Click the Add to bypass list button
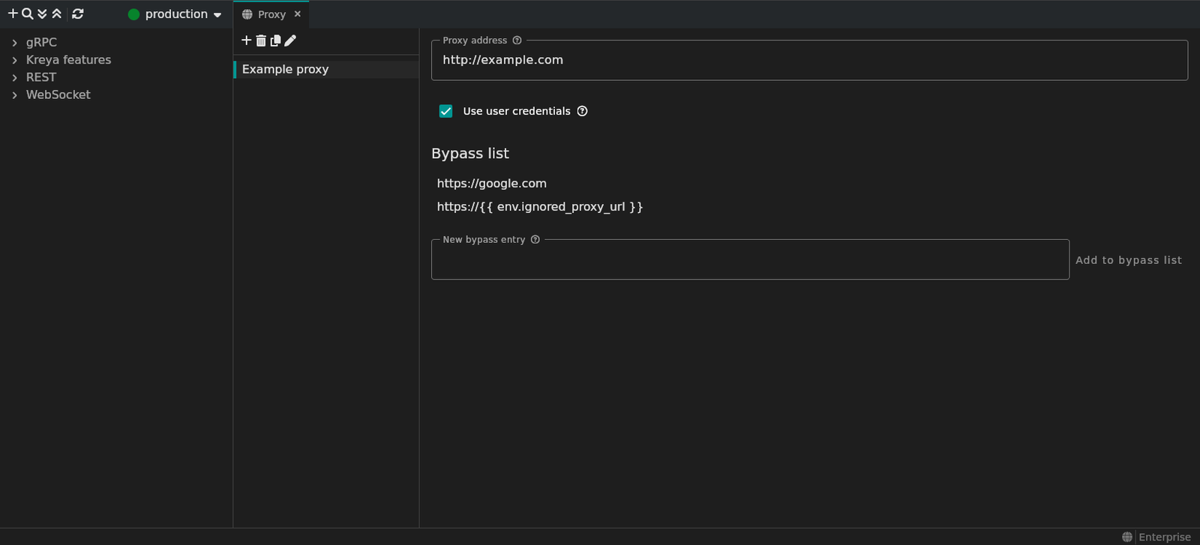The height and width of the screenshot is (545, 1200). click(x=1128, y=260)
